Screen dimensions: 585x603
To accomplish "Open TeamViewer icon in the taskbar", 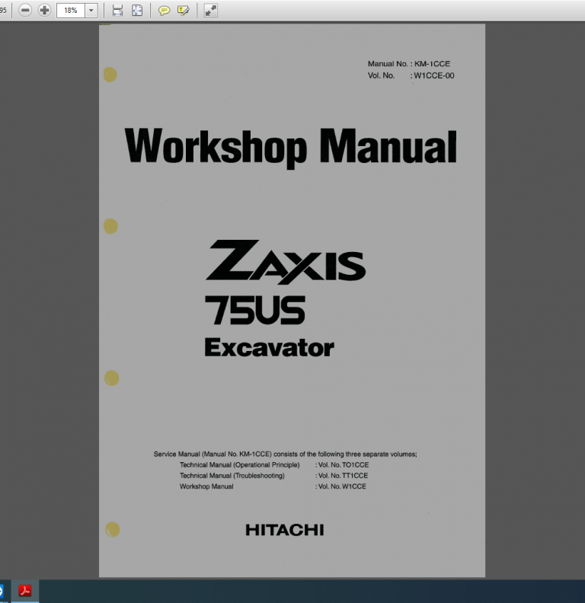I will pos(2,590).
